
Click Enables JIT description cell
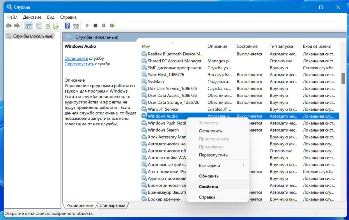point(219,109)
